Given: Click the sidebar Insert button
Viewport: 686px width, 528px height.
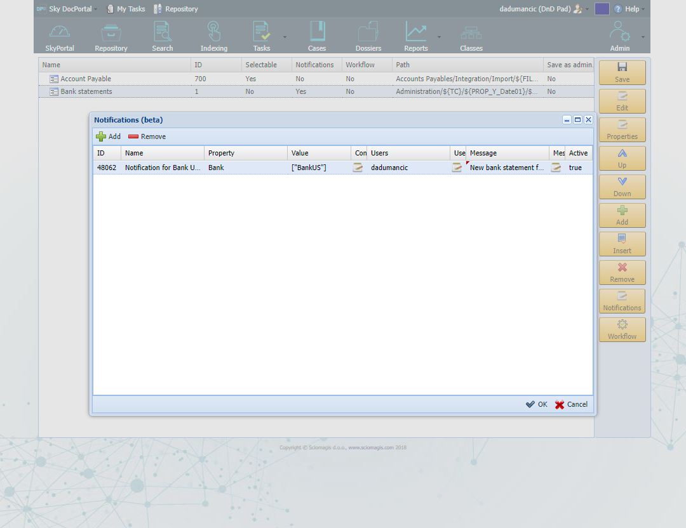Looking at the screenshot, I should (x=622, y=244).
